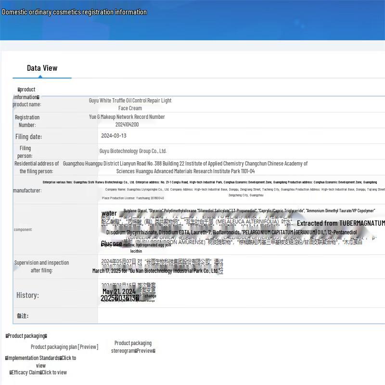Click to view Efficacy Claim
Viewport: 385px width, 385px height.
pos(38,372)
